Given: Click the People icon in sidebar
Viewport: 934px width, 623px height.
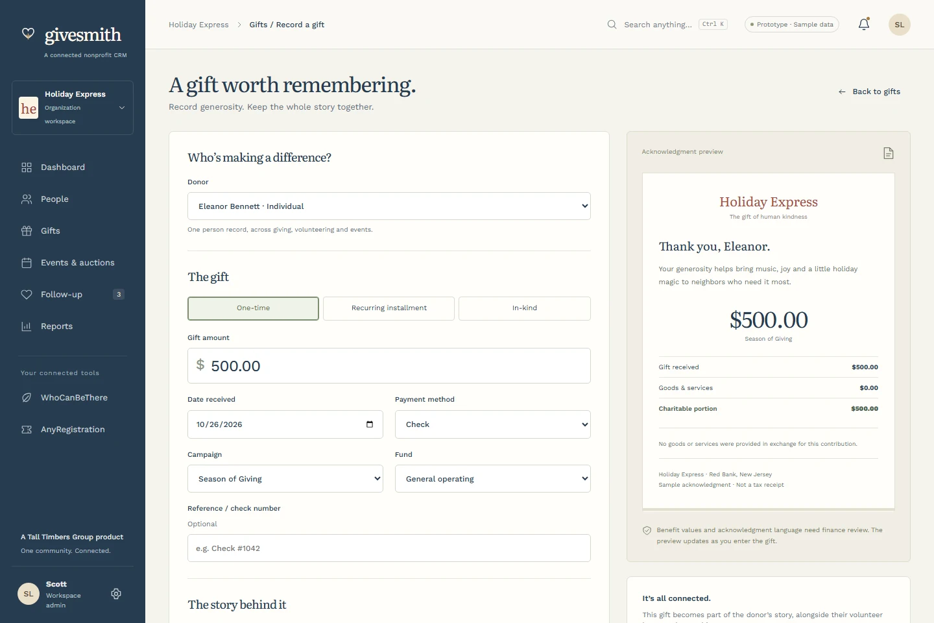Looking at the screenshot, I should pyautogui.click(x=27, y=199).
